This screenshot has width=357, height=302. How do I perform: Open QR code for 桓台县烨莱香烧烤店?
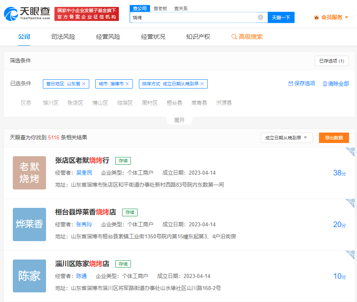(351, 203)
